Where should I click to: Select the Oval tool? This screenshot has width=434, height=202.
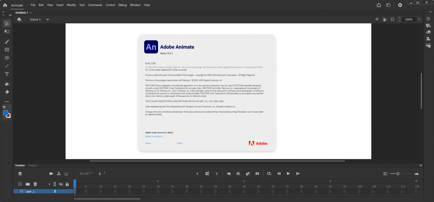(7, 58)
